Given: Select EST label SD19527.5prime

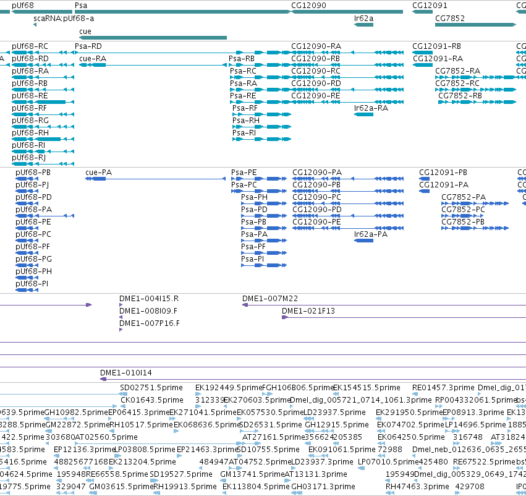Looking at the screenshot, I should [x=181, y=474].
